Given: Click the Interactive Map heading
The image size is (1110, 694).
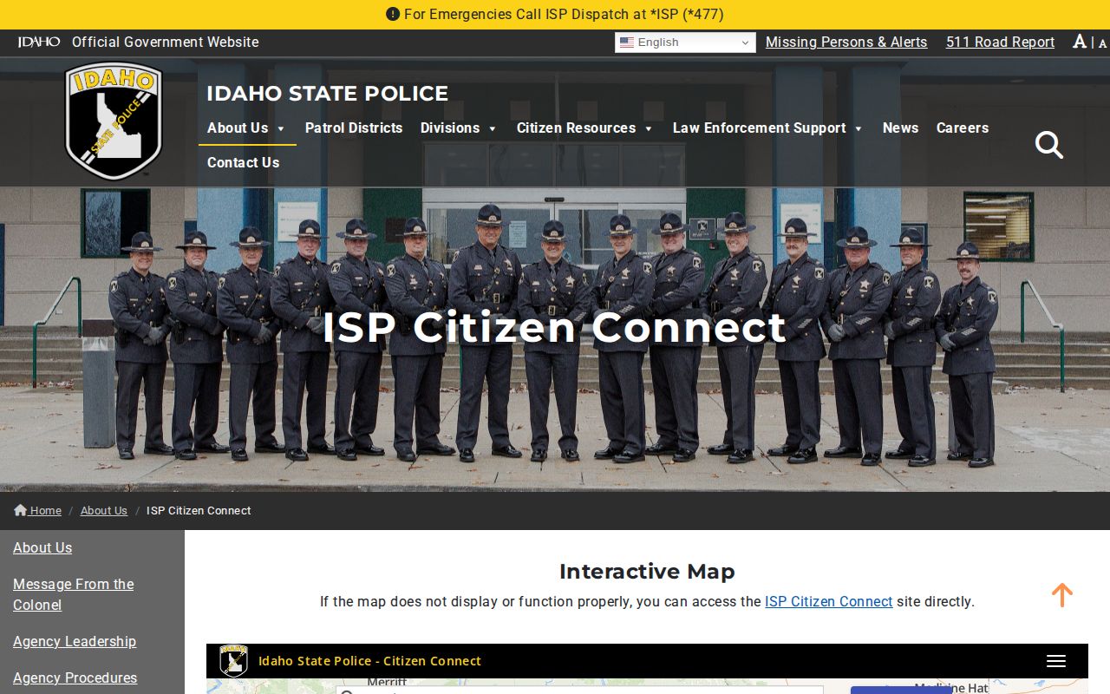Looking at the screenshot, I should click(647, 571).
